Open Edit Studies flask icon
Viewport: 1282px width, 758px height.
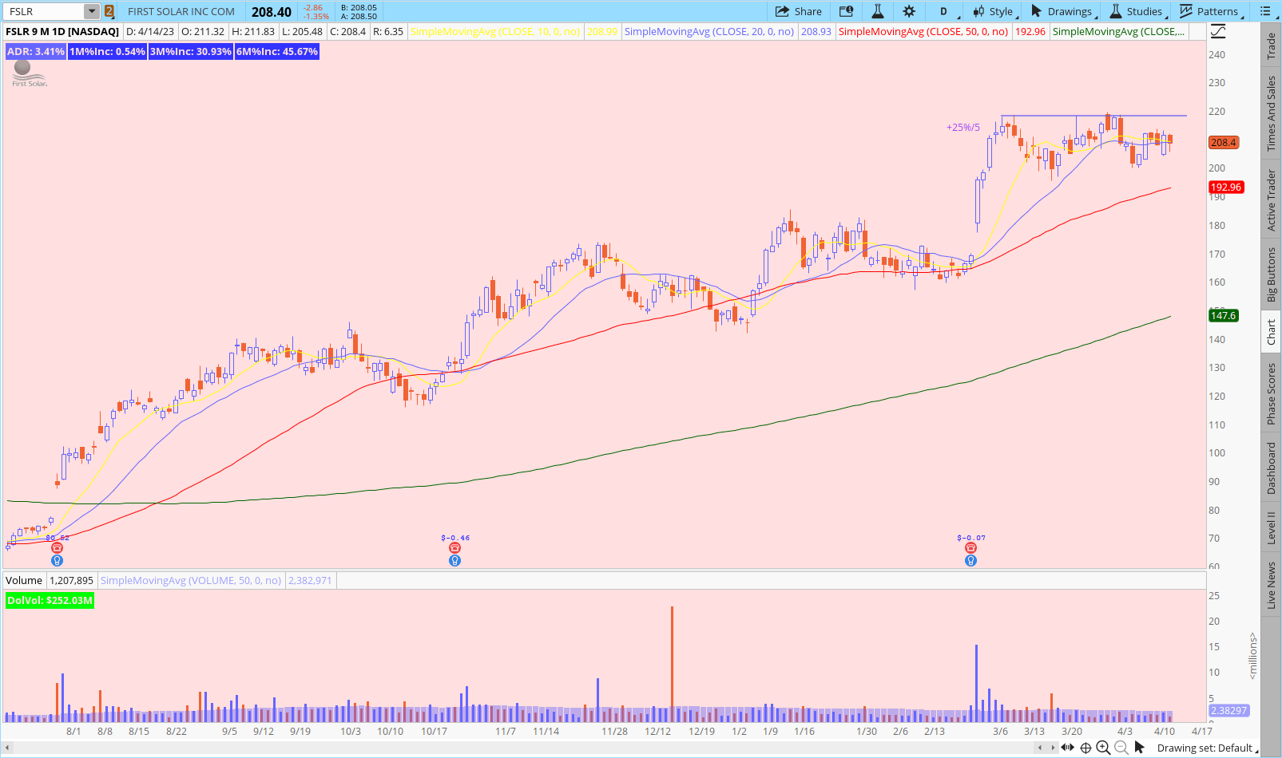[x=877, y=11]
